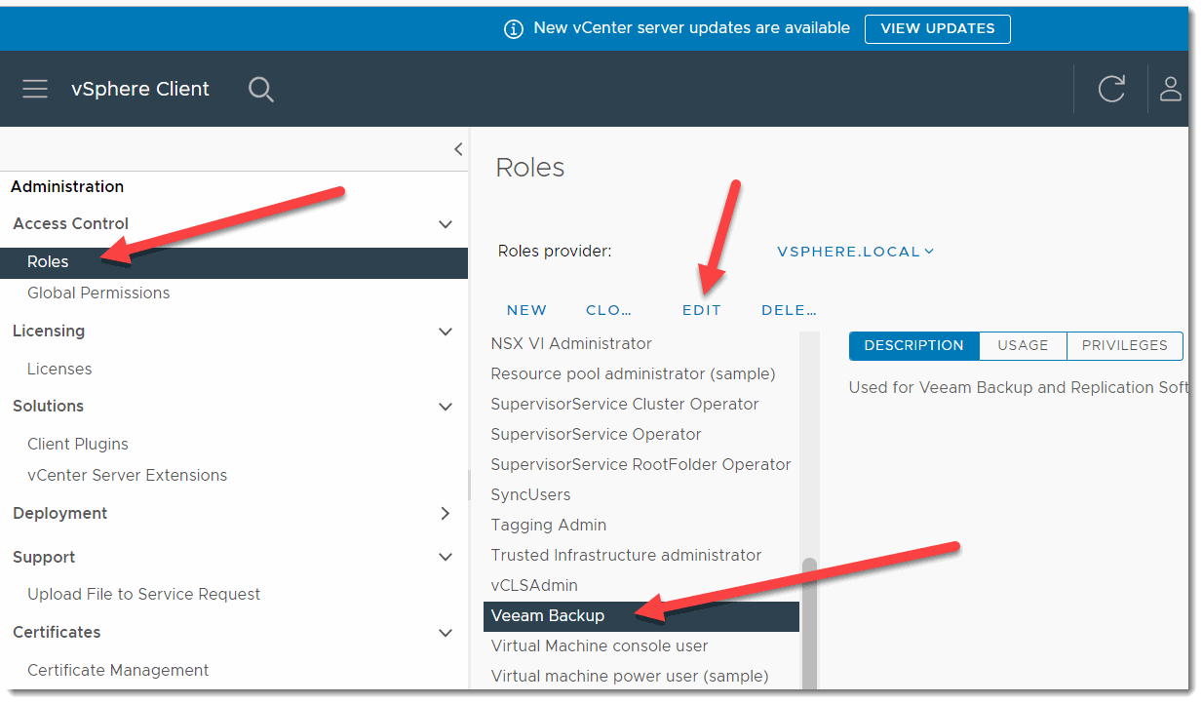
Task: Switch to the Usage tab
Action: 1023,345
